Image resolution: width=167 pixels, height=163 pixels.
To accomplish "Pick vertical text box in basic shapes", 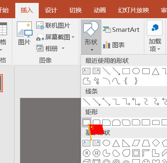I will [96, 143].
